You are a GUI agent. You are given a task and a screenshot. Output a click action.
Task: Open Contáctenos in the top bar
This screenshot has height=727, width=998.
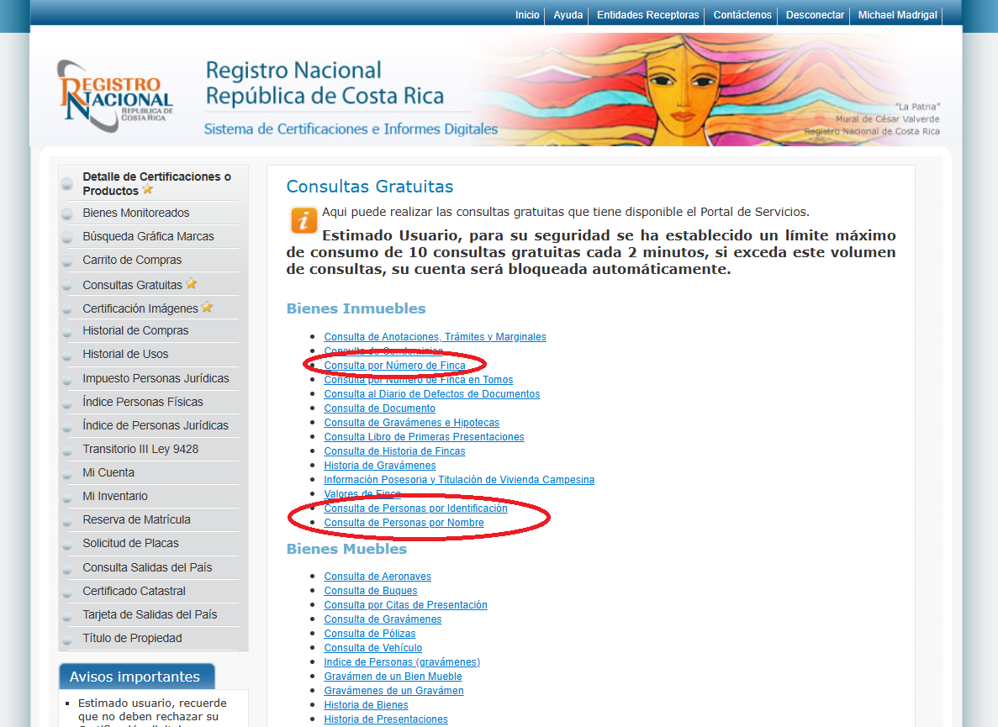coord(742,14)
